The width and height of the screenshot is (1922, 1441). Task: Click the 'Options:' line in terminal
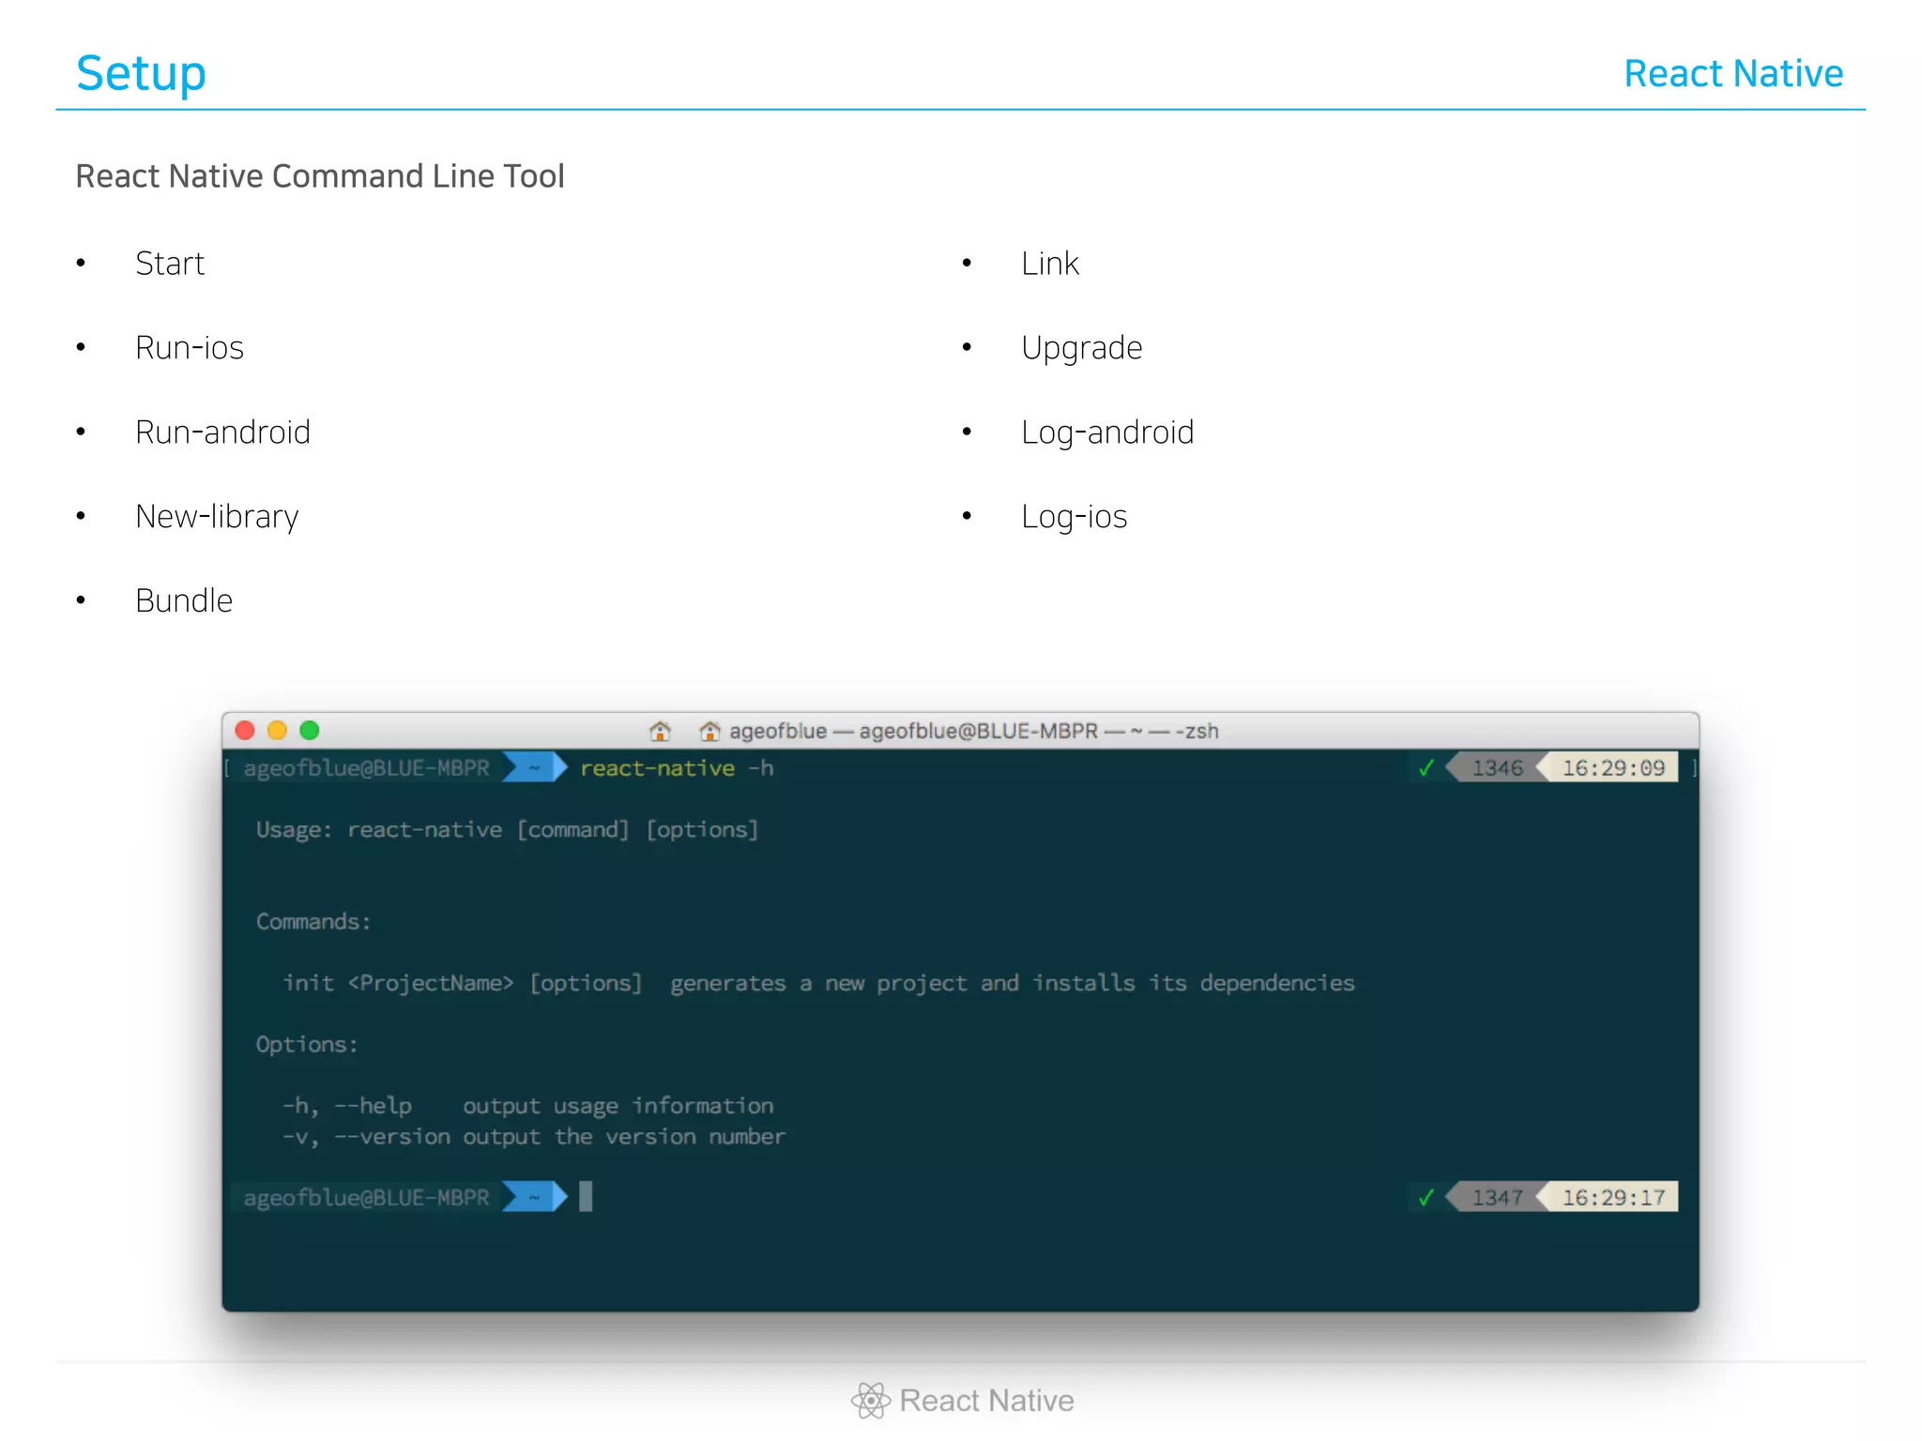pos(307,1044)
